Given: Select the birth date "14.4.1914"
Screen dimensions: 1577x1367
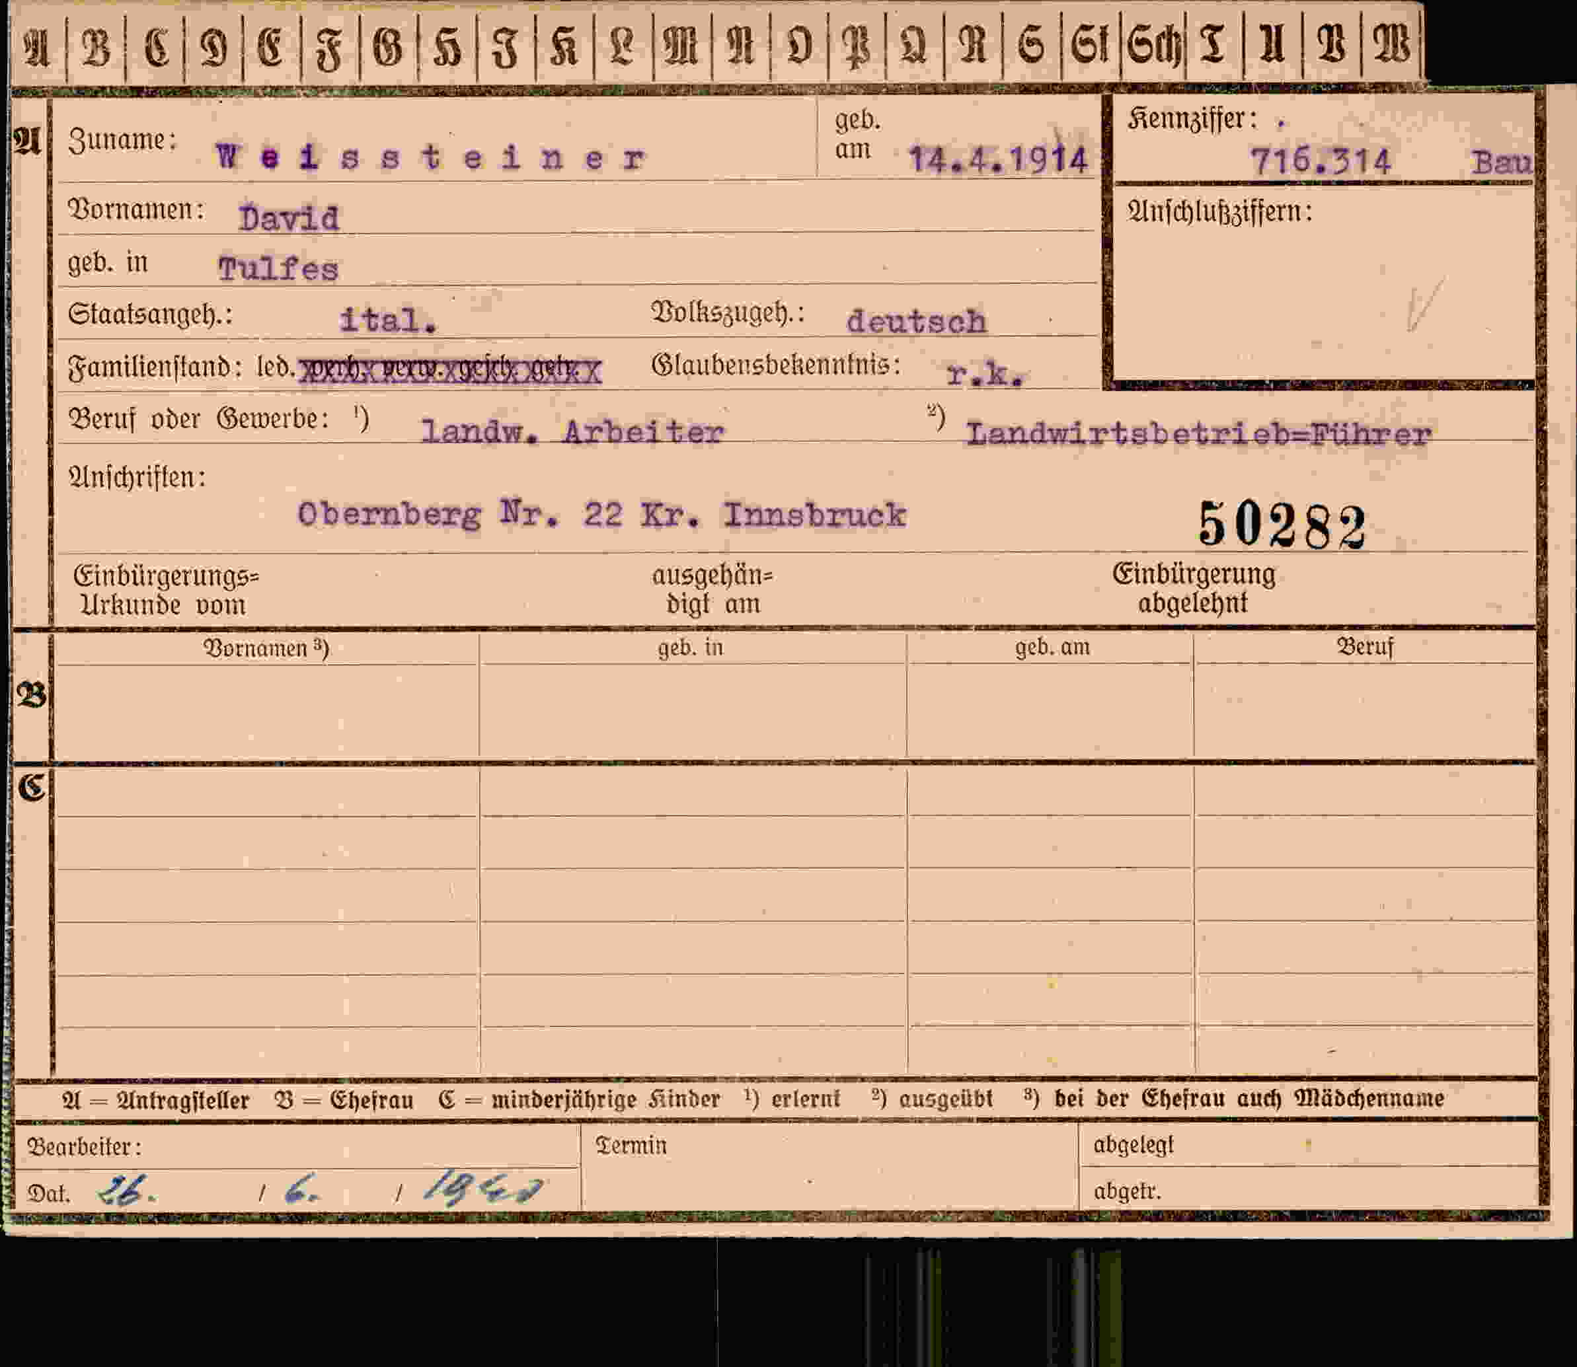Looking at the screenshot, I should coord(998,159).
